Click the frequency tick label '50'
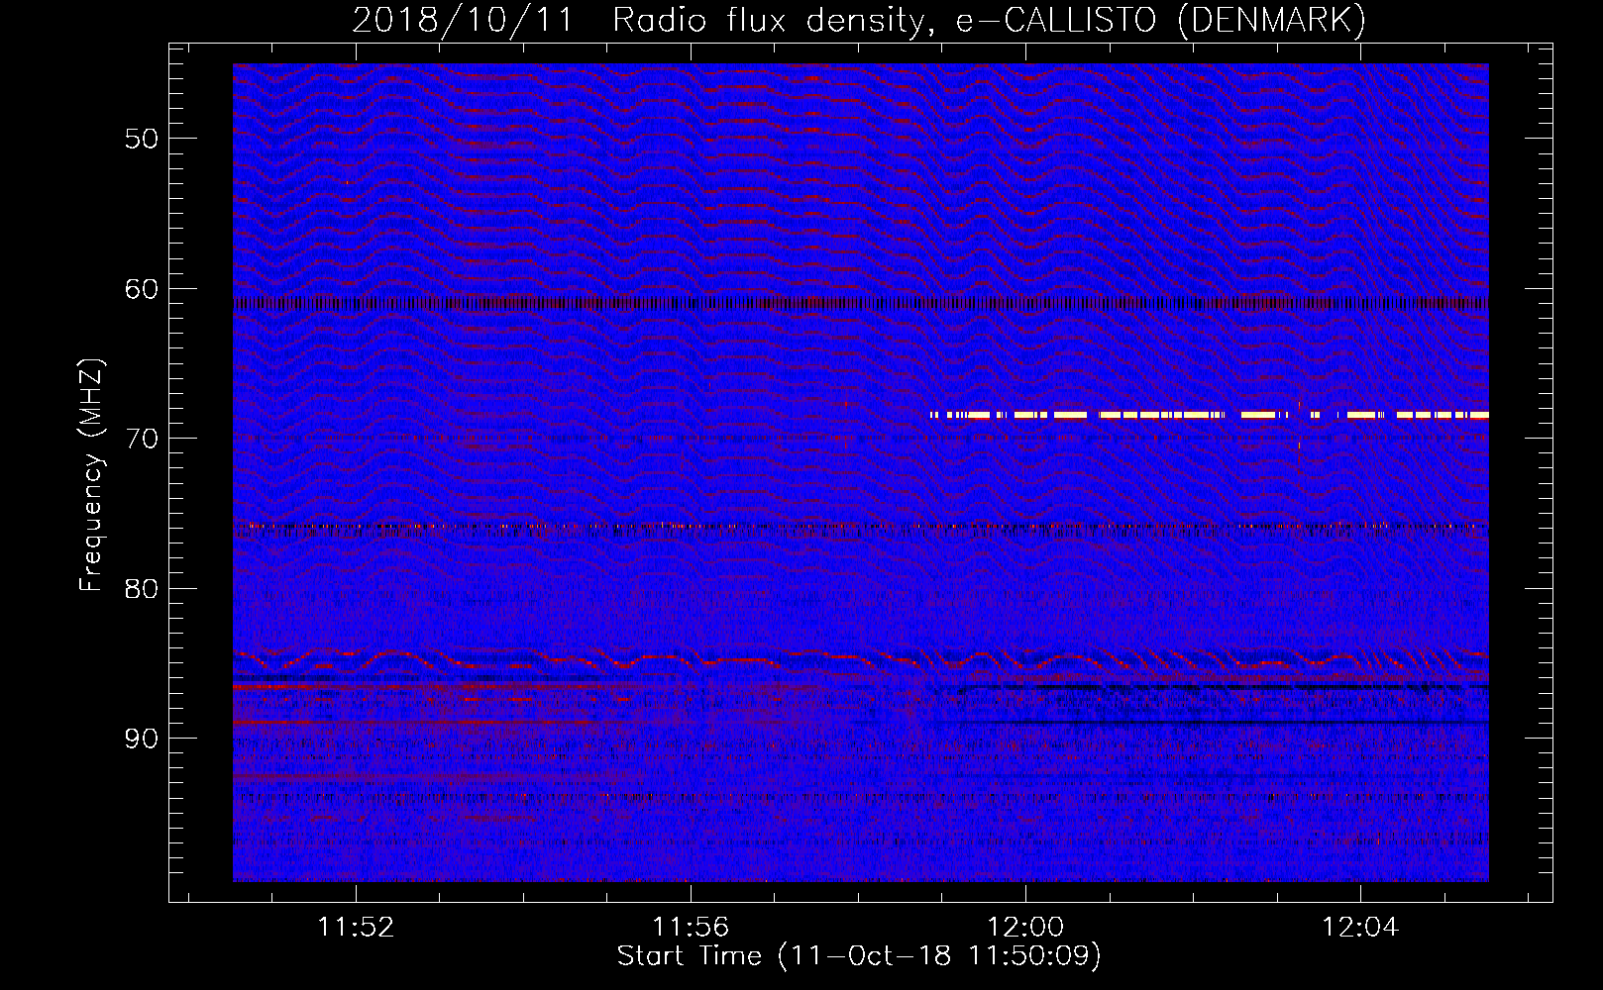This screenshot has height=990, width=1603. pos(142,139)
